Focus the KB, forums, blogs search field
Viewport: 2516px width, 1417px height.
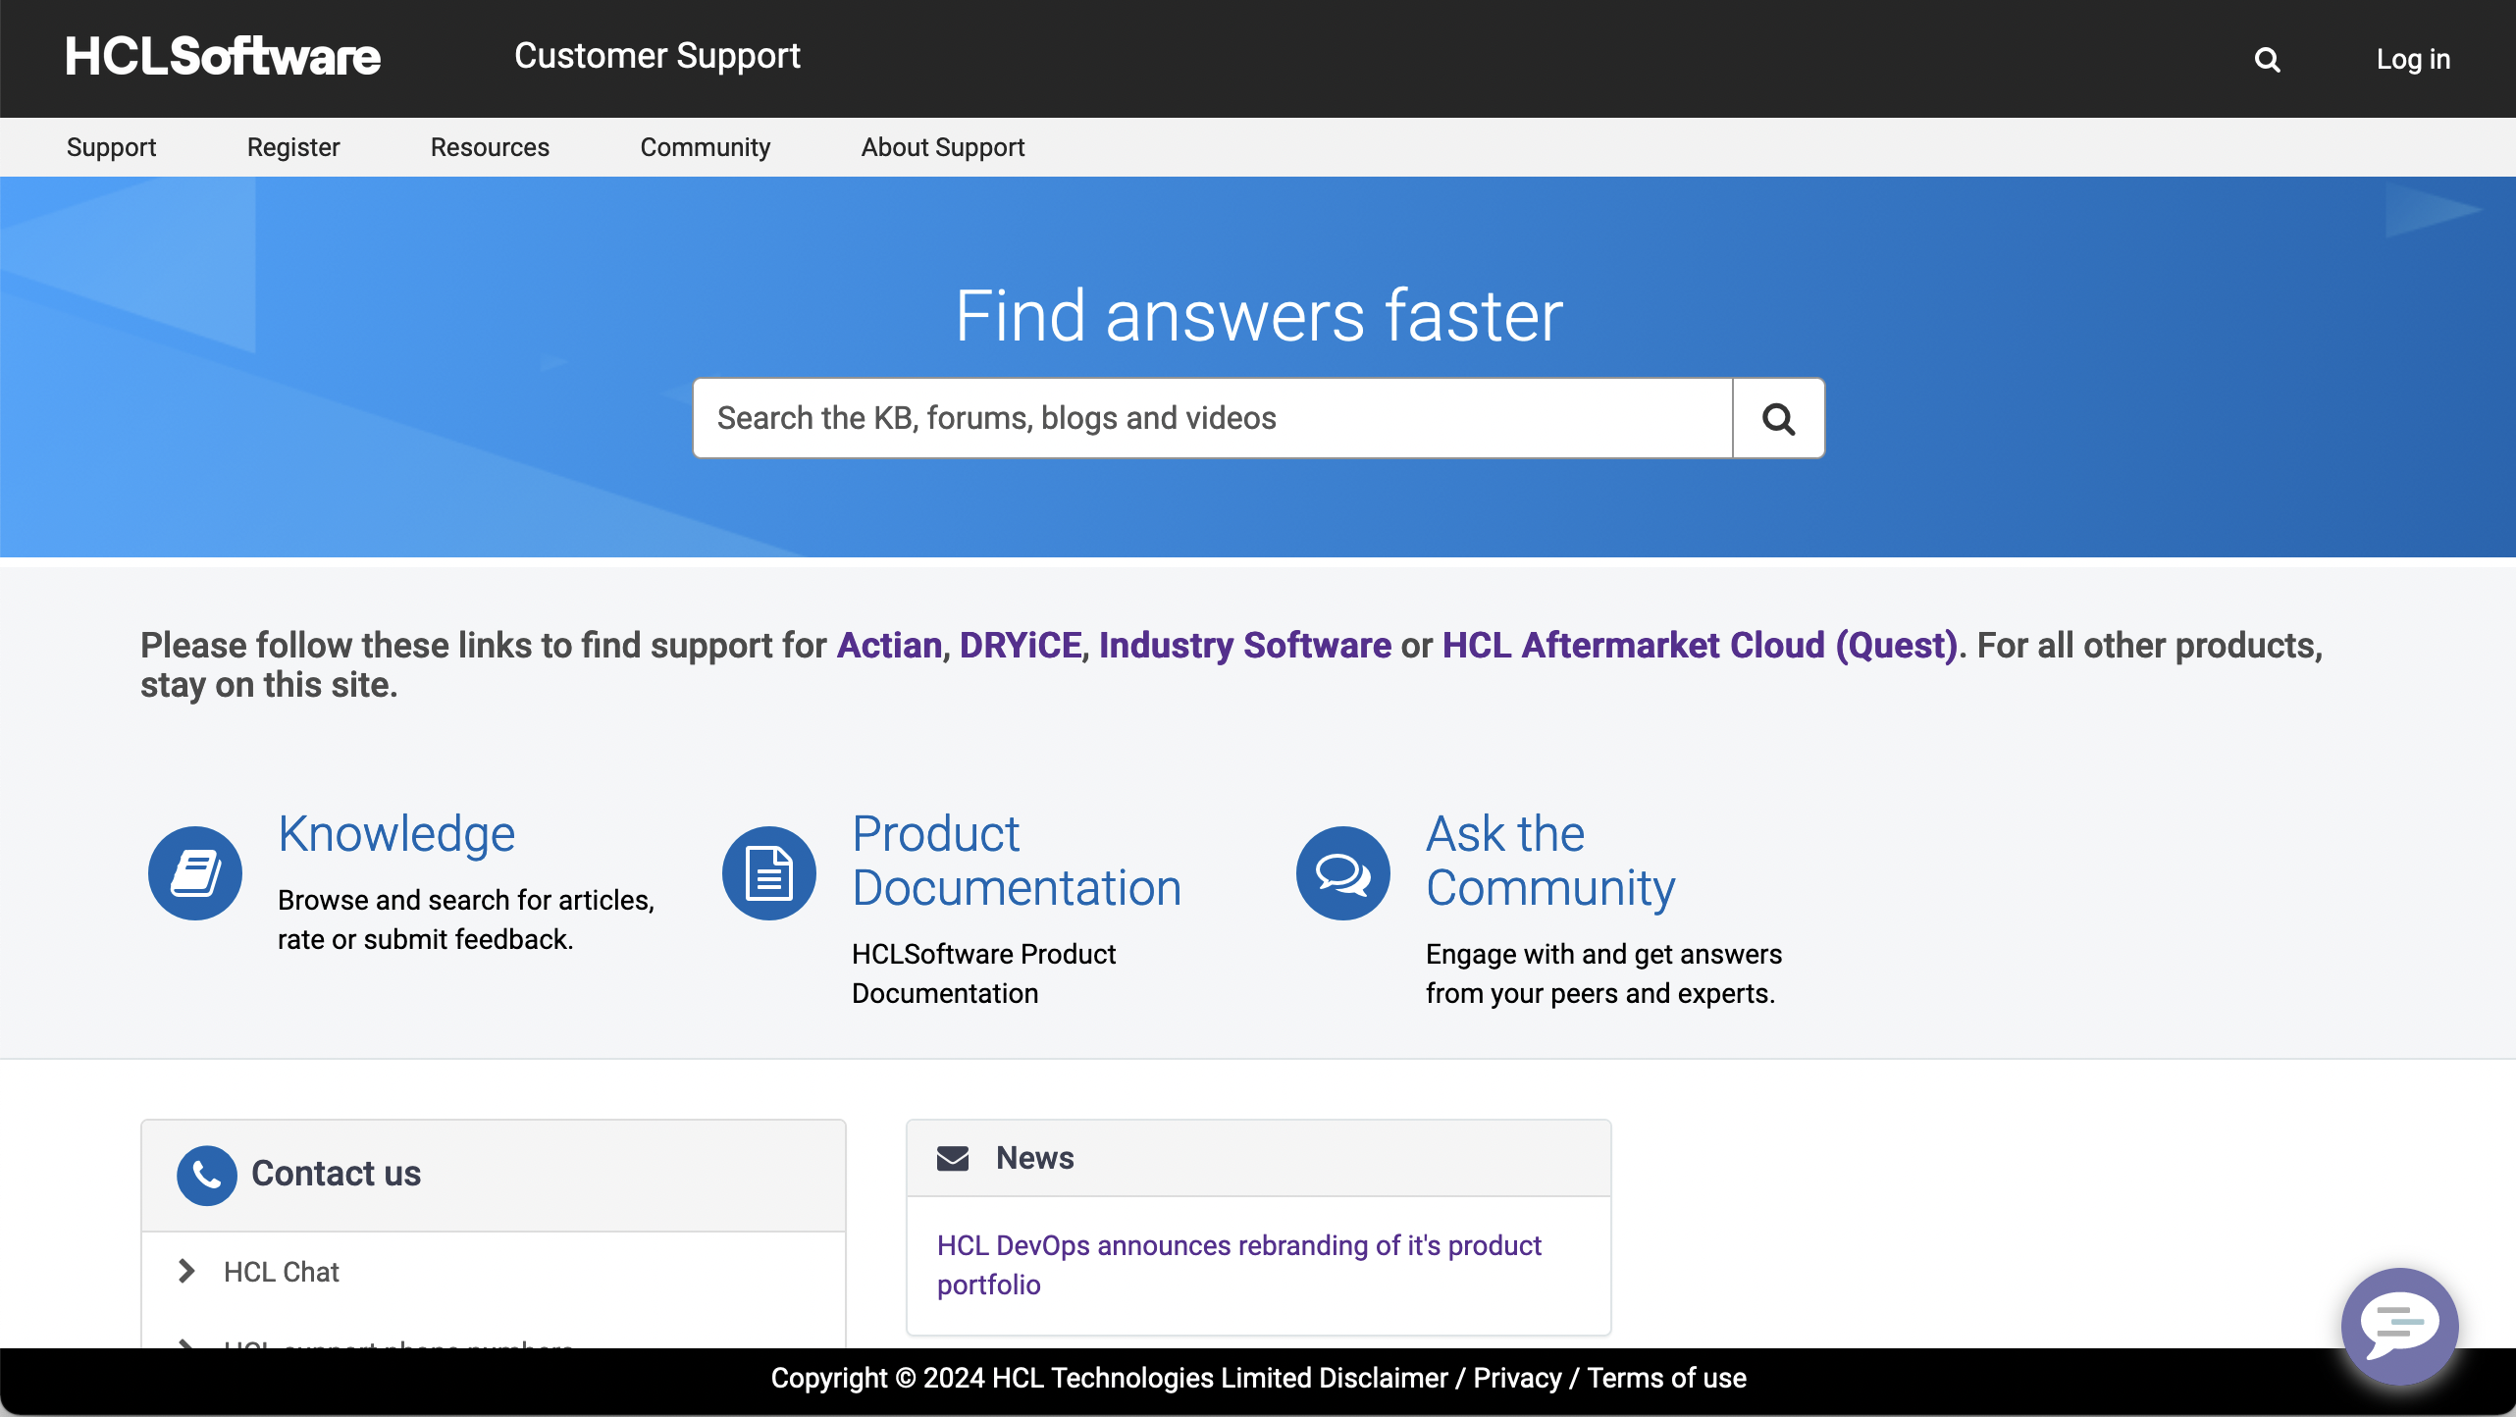1212,418
